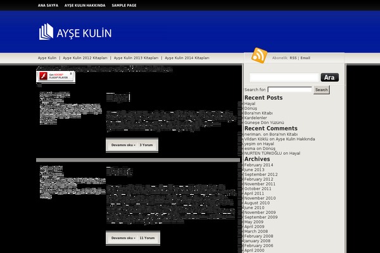
Task: Open the March 2008 archive
Action: coord(256,231)
